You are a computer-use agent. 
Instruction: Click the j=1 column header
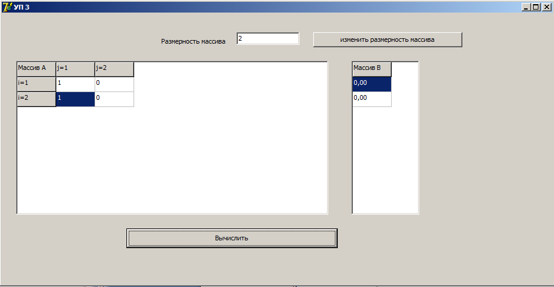pos(75,69)
